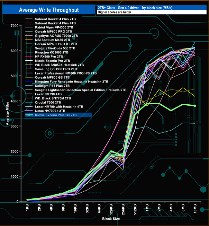Click the 128KB x-axis label

pos(111,210)
